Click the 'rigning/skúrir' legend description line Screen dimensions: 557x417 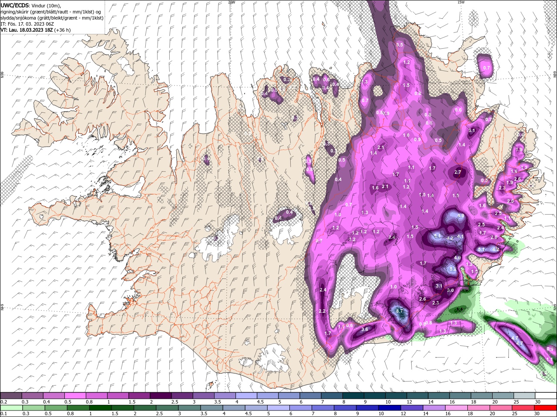(x=51, y=11)
